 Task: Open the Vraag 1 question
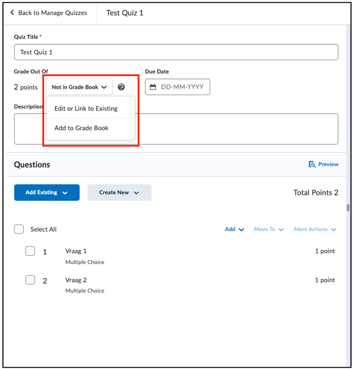tap(76, 251)
